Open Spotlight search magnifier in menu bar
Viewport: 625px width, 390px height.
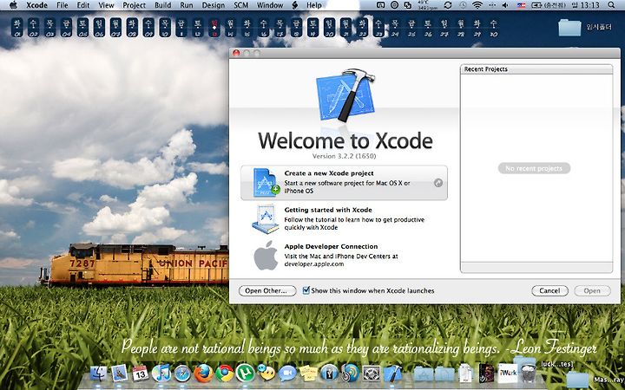pyautogui.click(x=611, y=5)
